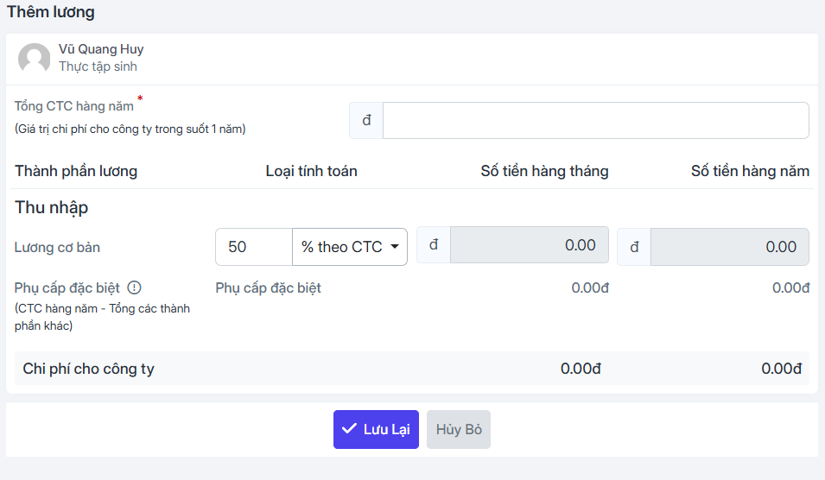Image resolution: width=825 pixels, height=480 pixels.
Task: Click the Chi phí cho công ty summary row
Action: (x=412, y=368)
